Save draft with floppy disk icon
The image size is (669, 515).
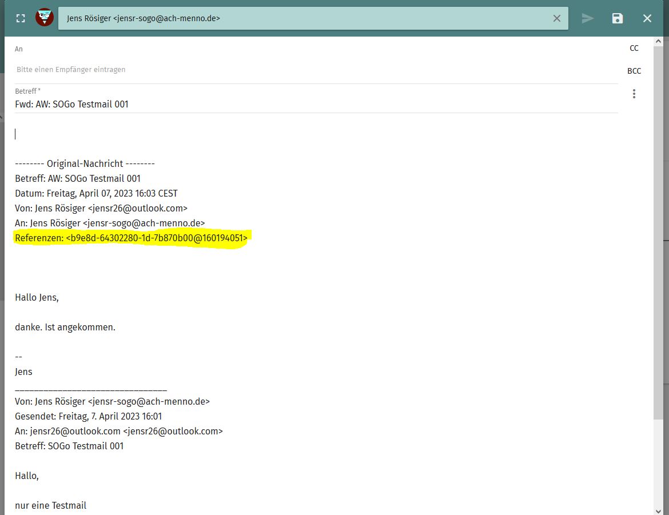(x=618, y=18)
